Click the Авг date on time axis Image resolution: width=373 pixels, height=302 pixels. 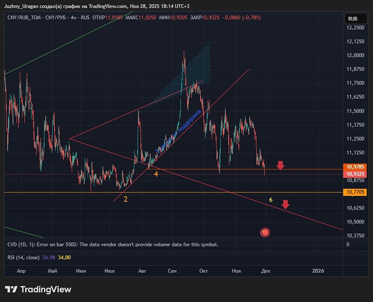(x=142, y=271)
